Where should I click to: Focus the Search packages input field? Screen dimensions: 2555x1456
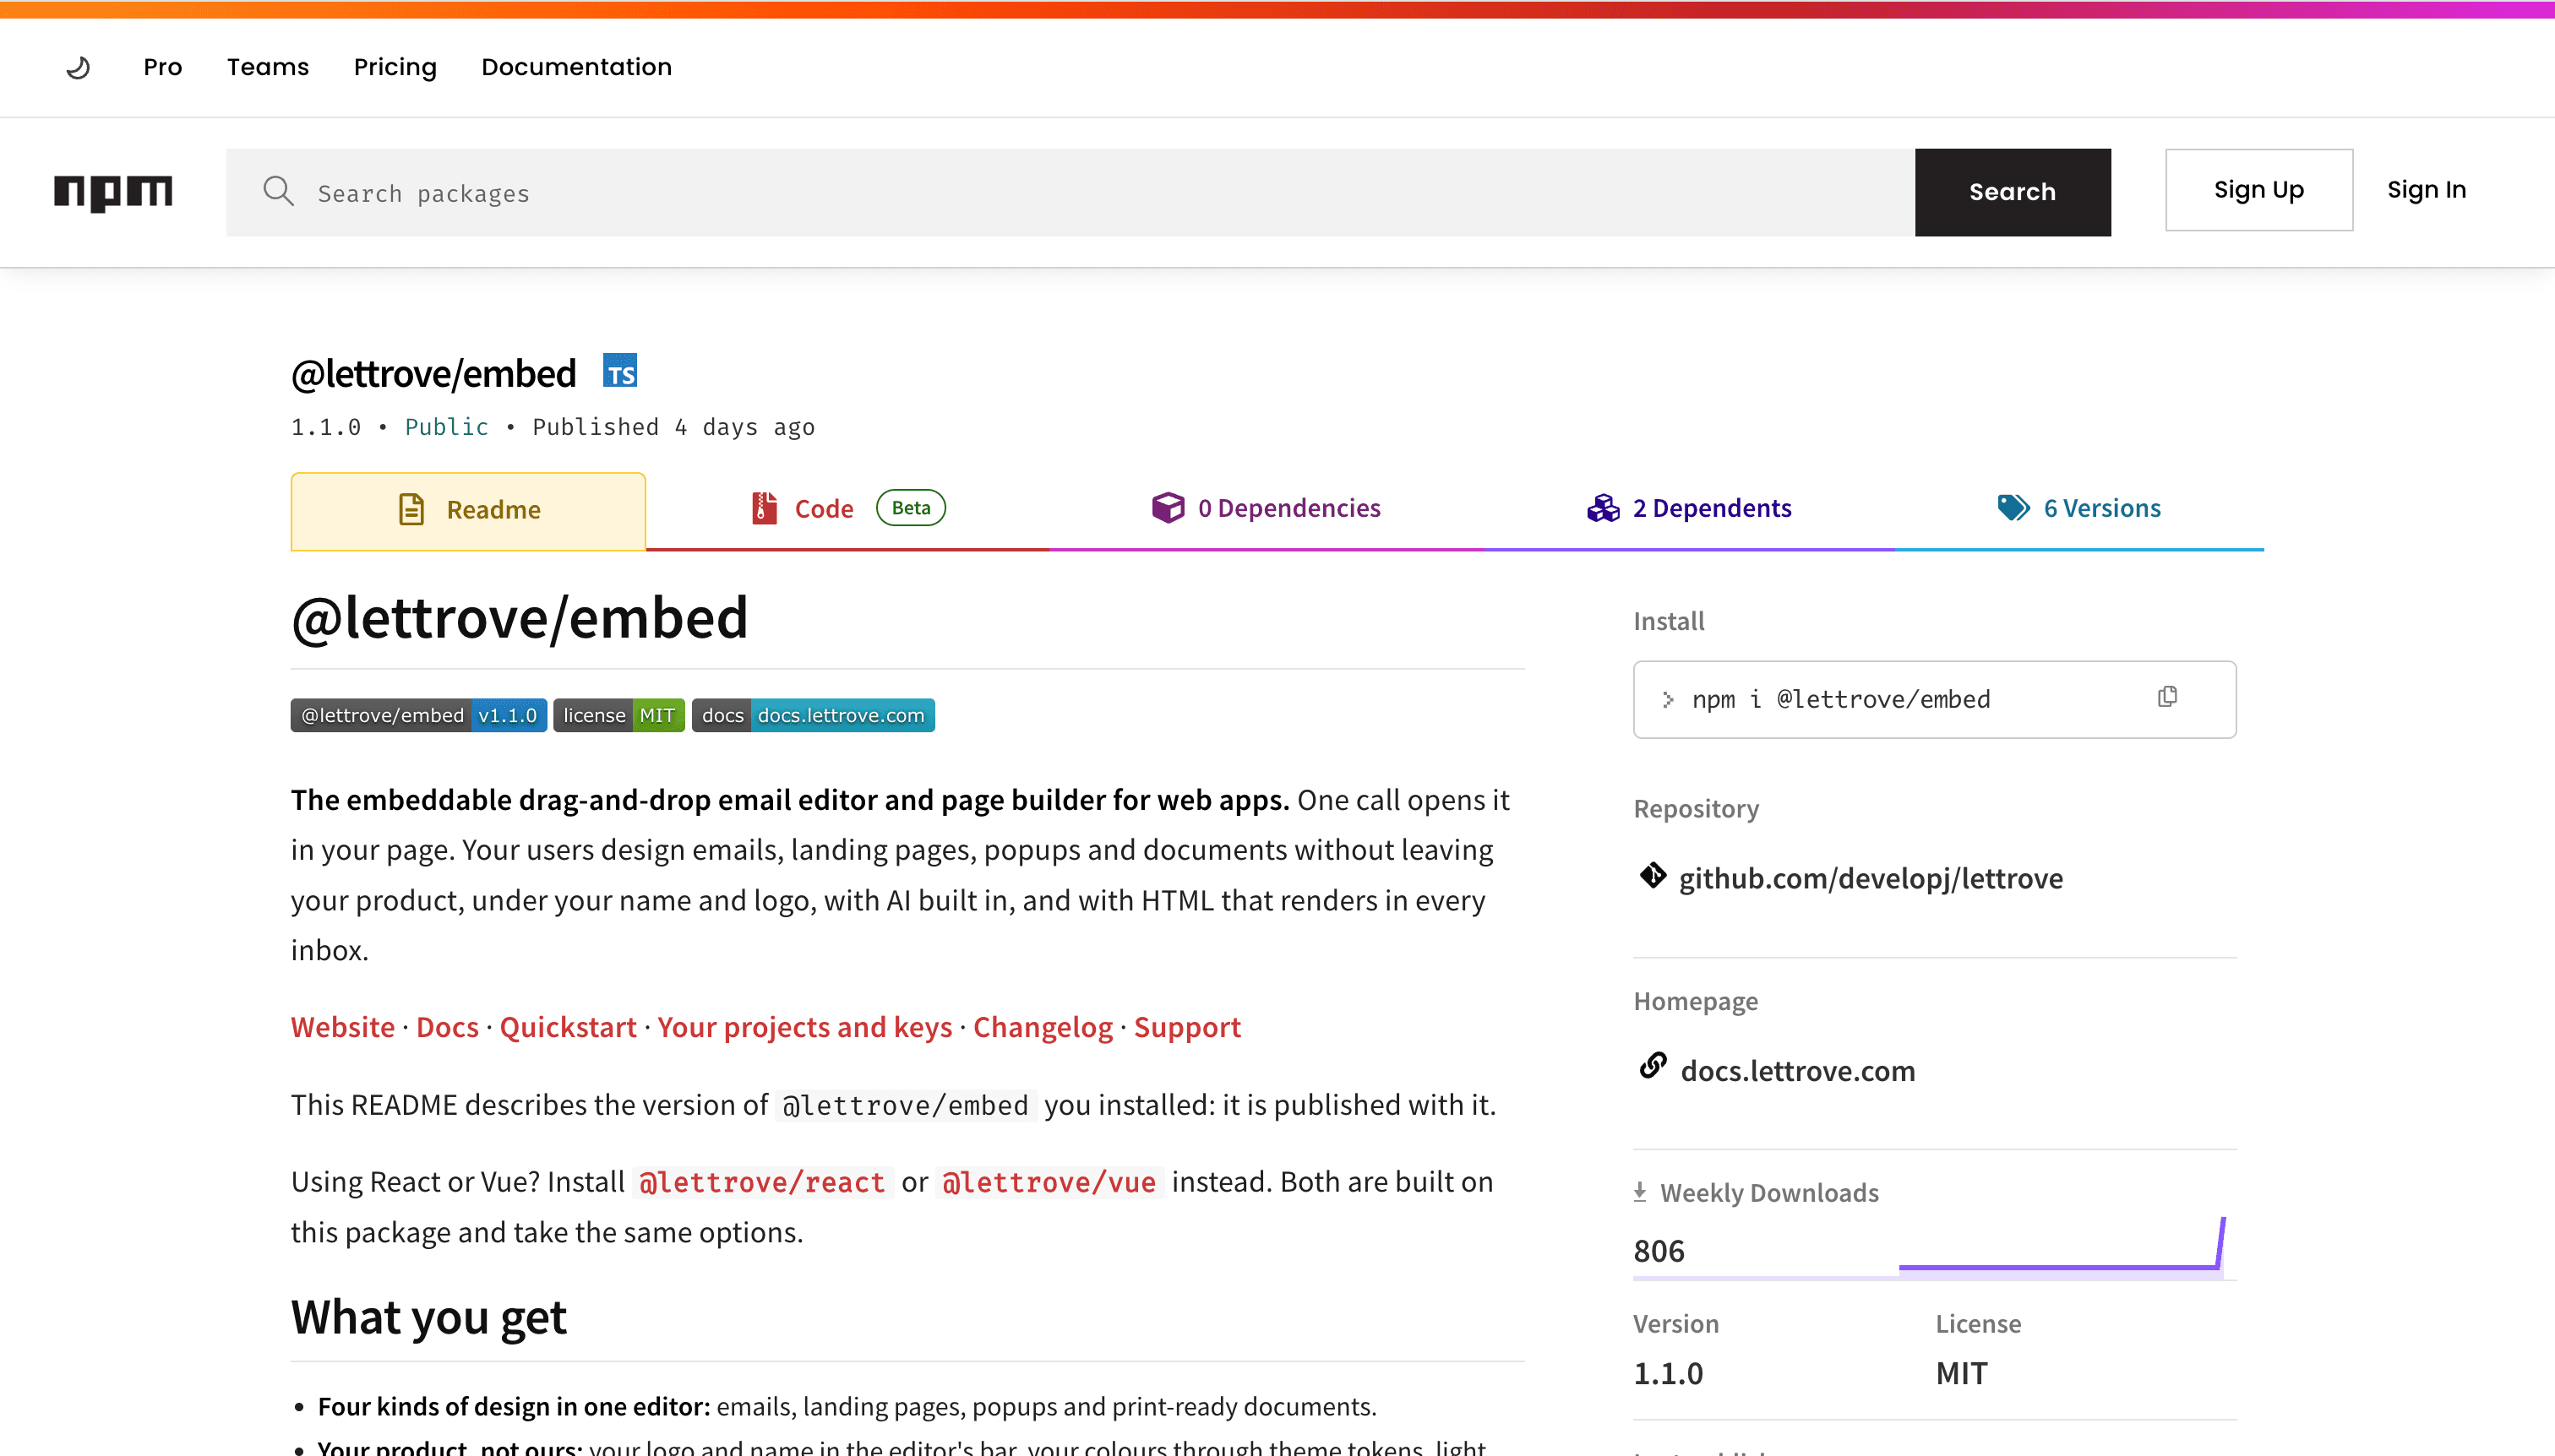(x=1070, y=192)
